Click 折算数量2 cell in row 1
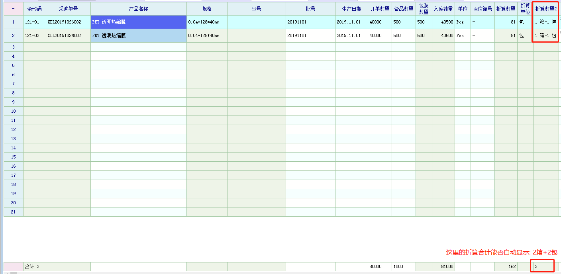Image resolution: width=561 pixels, height=274 pixels. tap(545, 22)
